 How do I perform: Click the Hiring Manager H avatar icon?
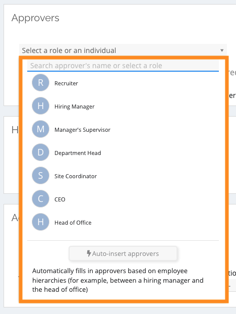[x=41, y=106]
